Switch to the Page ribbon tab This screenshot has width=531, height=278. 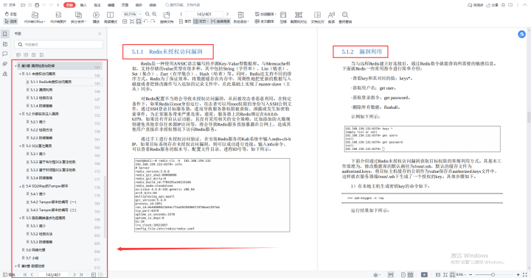click(125, 5)
